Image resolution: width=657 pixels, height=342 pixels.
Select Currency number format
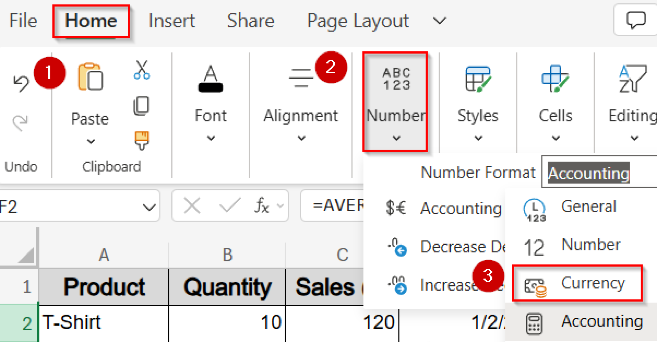[593, 283]
